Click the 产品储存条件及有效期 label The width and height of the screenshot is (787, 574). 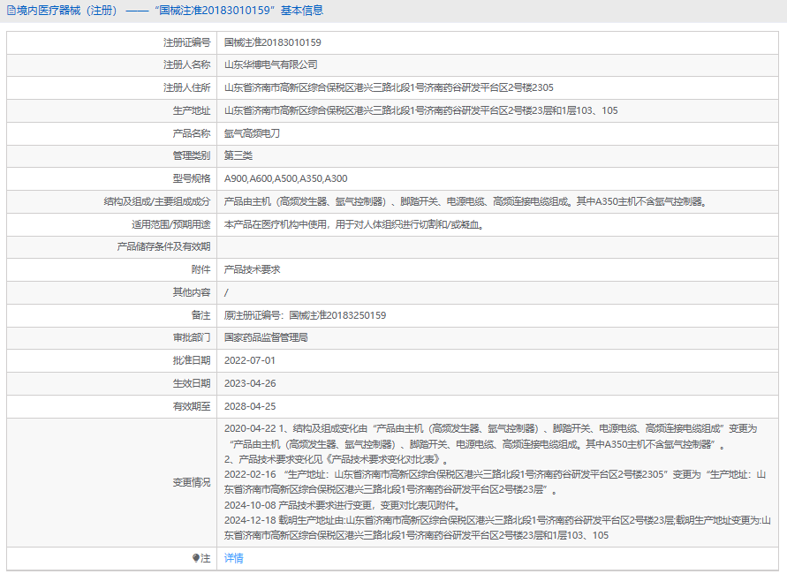point(163,247)
